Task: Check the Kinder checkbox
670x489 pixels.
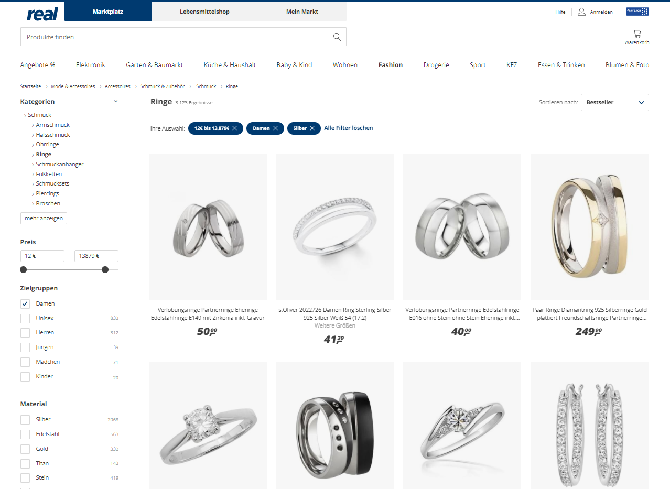Action: pyautogui.click(x=25, y=376)
